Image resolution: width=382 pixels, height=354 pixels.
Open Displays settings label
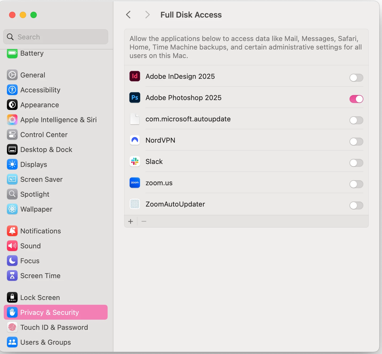pyautogui.click(x=34, y=164)
